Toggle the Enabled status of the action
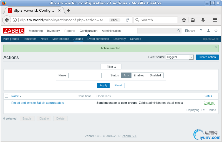This screenshot has height=142, width=222. (209, 103)
